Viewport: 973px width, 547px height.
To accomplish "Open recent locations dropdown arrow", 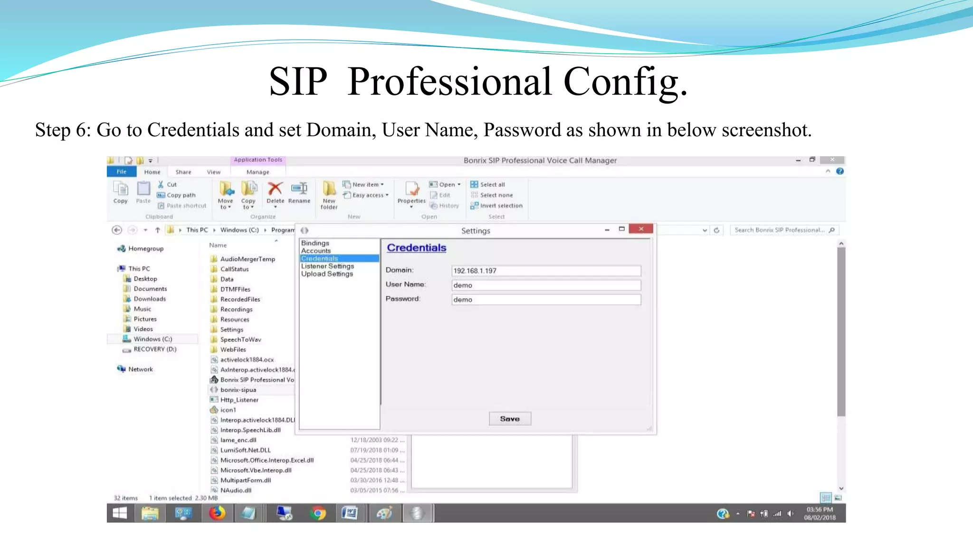I will (x=145, y=230).
